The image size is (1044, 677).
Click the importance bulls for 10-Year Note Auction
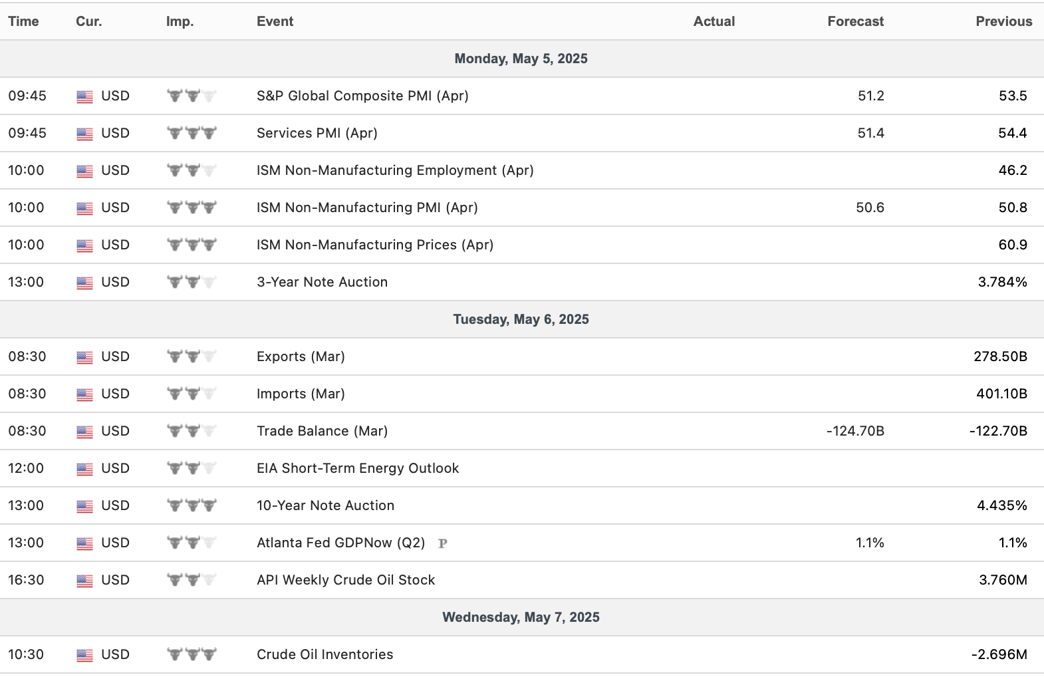[x=192, y=505]
